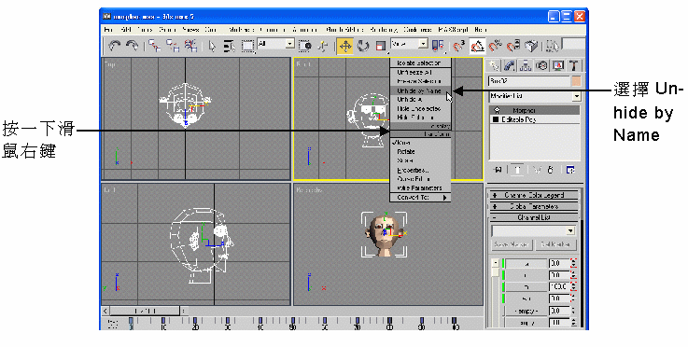Open the Utilities hammer panel tab
The image size is (688, 347).
pyautogui.click(x=573, y=66)
